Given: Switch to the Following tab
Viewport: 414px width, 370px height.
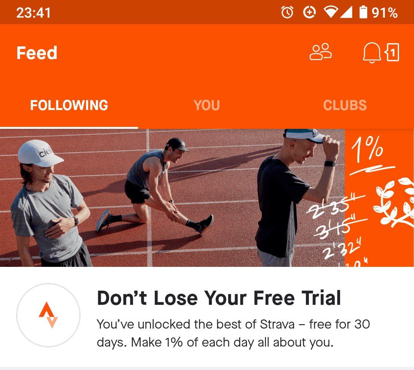Looking at the screenshot, I should tap(69, 105).
